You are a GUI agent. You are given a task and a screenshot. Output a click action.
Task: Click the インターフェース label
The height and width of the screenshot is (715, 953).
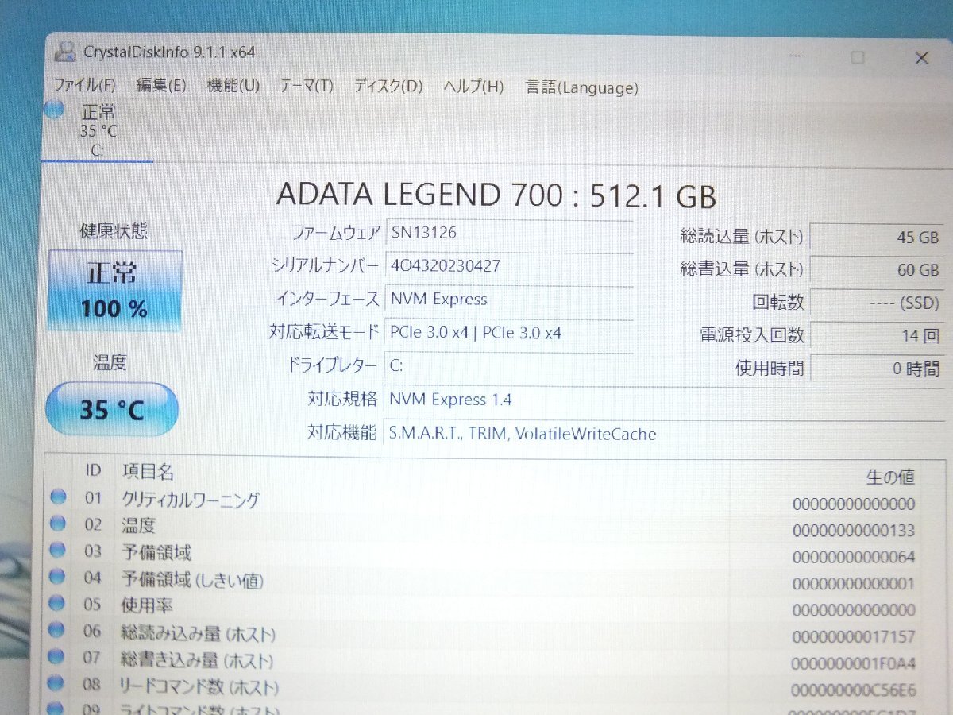[326, 299]
